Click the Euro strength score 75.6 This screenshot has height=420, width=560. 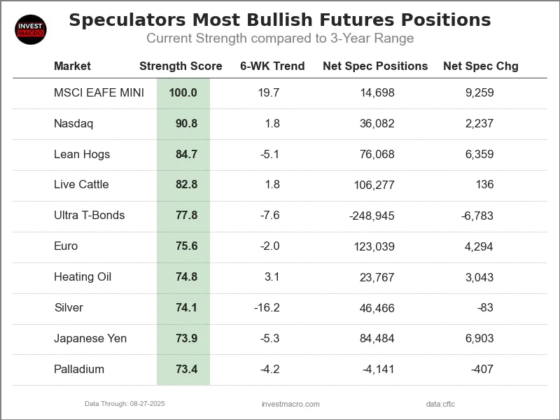click(186, 246)
